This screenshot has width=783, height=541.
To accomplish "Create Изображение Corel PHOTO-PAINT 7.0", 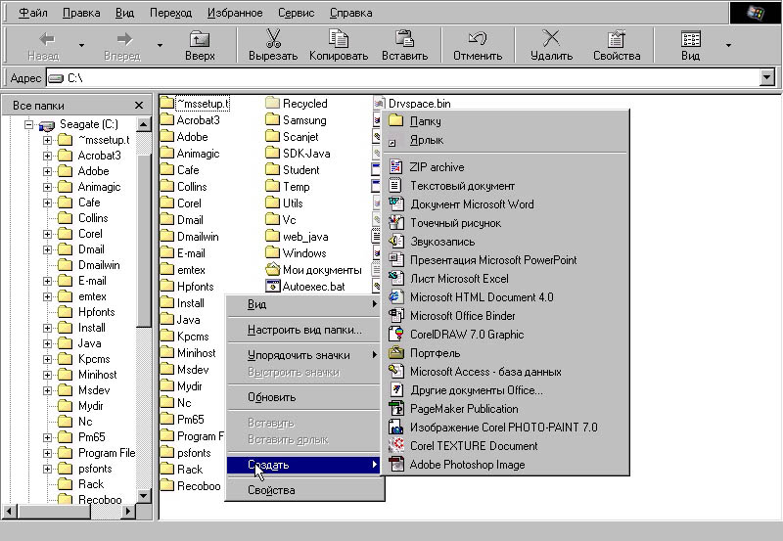I will (x=504, y=428).
